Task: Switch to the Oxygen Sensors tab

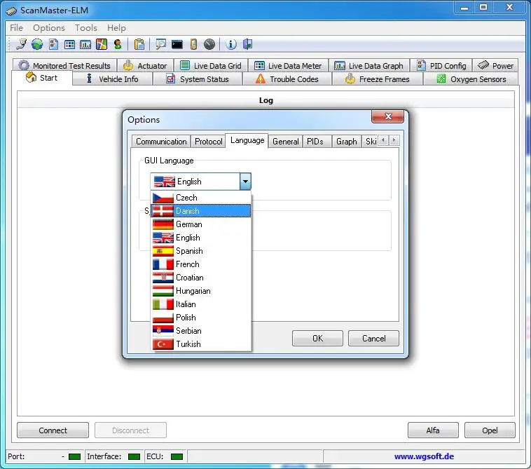Action: pyautogui.click(x=471, y=79)
